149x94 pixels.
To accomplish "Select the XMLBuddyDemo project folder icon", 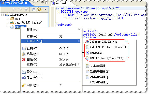I will (7, 14).
